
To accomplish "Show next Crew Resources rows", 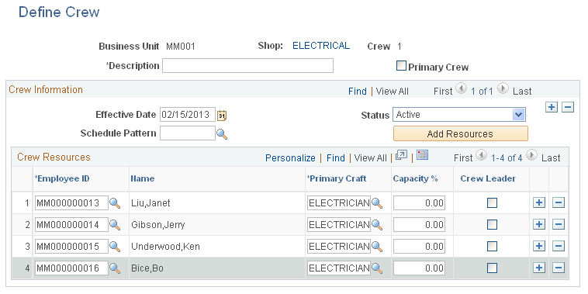I will (531, 156).
